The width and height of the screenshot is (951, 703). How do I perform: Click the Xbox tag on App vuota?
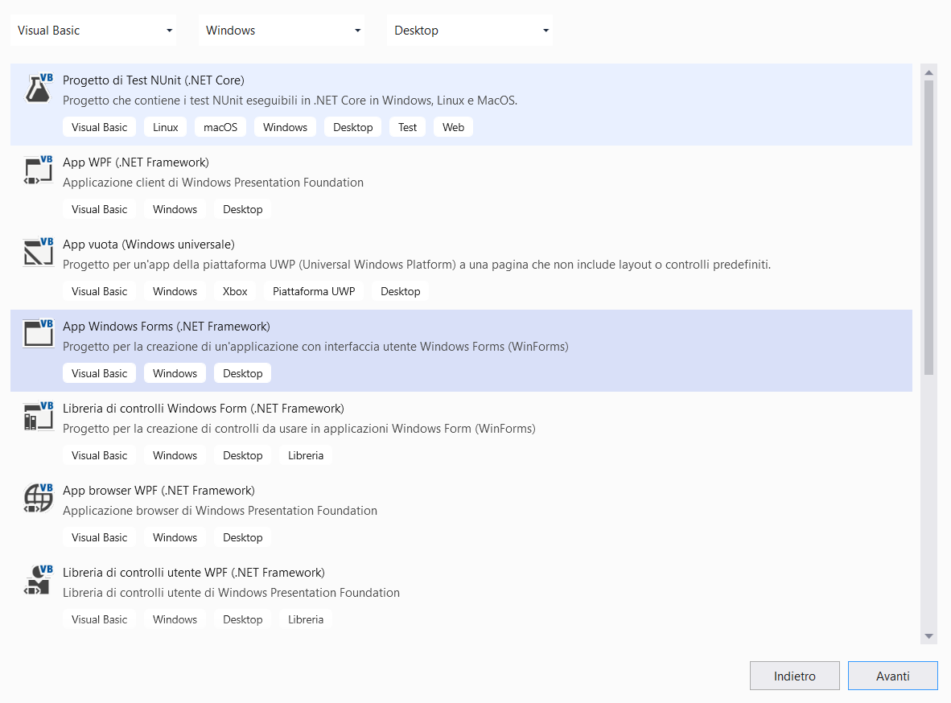(235, 291)
